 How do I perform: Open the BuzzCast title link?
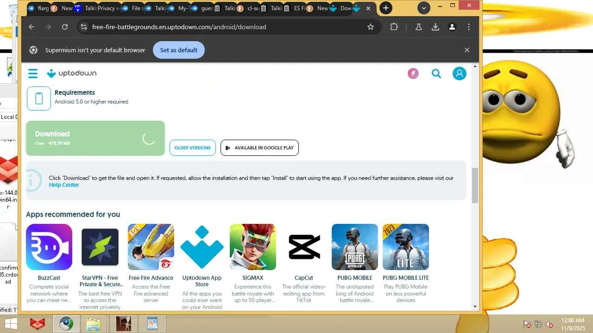pyautogui.click(x=49, y=278)
